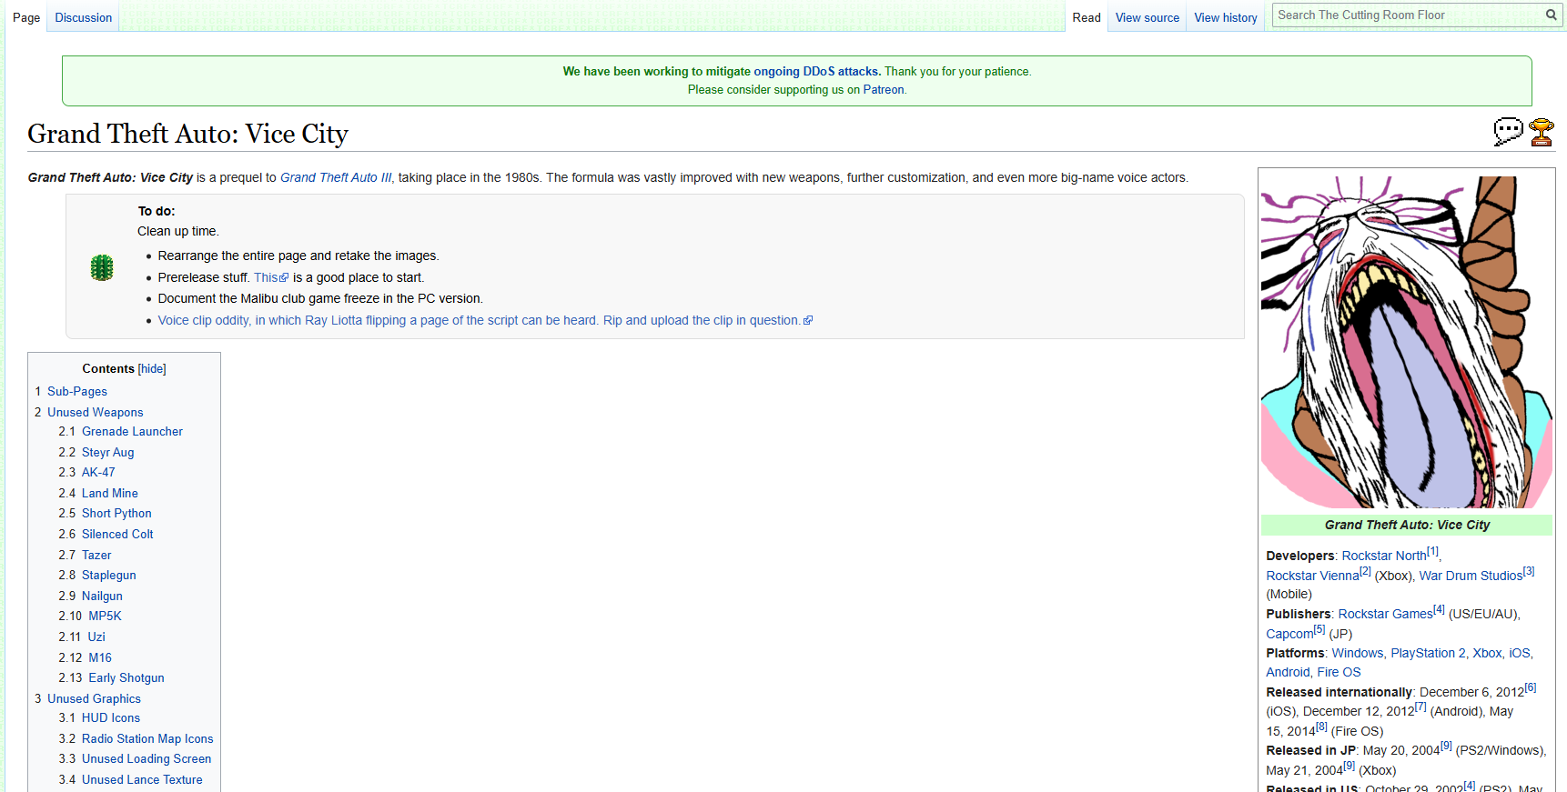This screenshot has height=792, width=1567.
Task: Go to Silenced Colt in contents
Action: (117, 534)
